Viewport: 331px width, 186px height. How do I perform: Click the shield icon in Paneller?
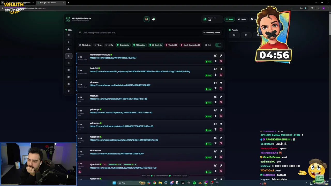pos(246,35)
